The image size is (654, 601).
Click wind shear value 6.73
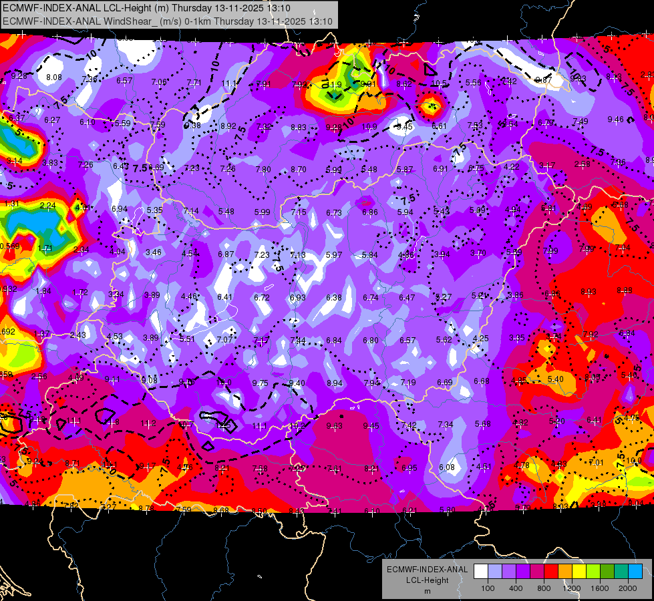[x=333, y=213]
